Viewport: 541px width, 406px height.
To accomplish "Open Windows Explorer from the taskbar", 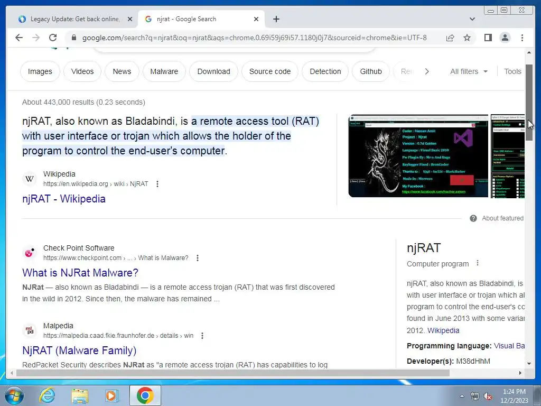I will (80, 395).
